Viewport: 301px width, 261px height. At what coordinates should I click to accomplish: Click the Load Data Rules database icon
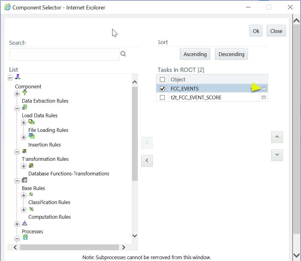[x=24, y=108]
